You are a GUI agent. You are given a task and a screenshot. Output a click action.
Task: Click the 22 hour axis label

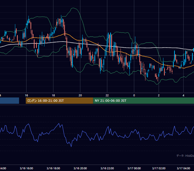[x=107, y=95]
